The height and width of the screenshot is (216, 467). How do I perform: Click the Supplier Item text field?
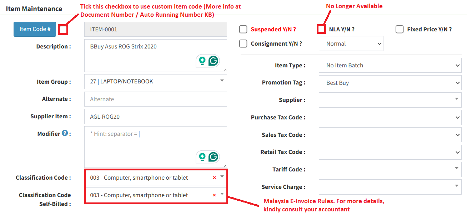(155, 117)
